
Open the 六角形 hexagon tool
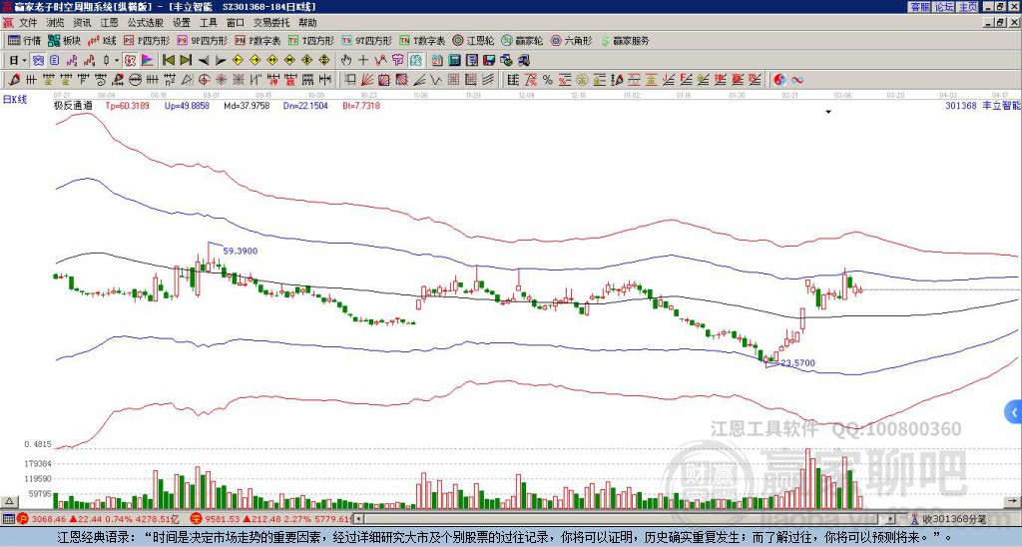click(x=572, y=40)
